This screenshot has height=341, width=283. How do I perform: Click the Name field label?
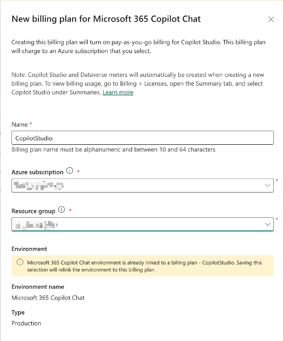tap(19, 124)
